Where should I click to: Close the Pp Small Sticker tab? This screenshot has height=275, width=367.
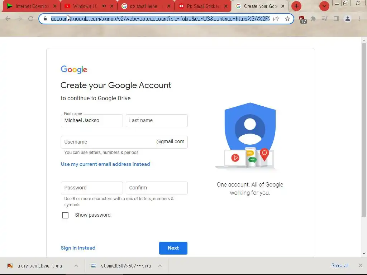(x=226, y=6)
